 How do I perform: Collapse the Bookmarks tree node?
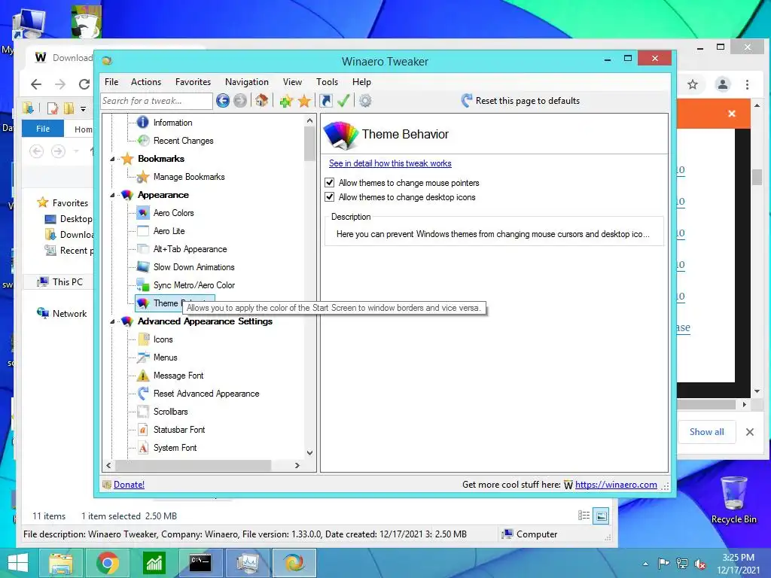coord(113,159)
